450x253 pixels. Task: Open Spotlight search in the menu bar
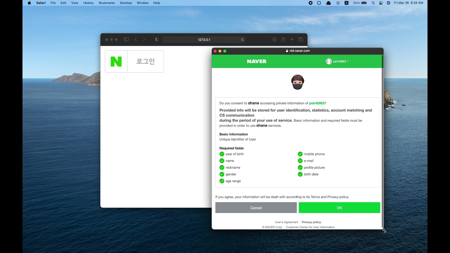click(373, 3)
